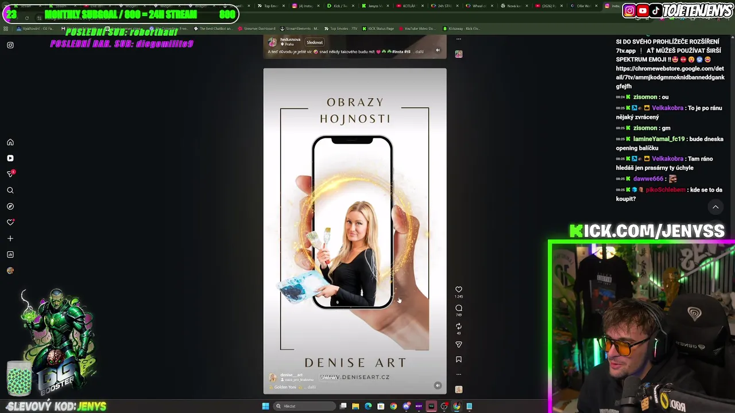
Task: Like the Denise Art reel
Action: coord(458,290)
